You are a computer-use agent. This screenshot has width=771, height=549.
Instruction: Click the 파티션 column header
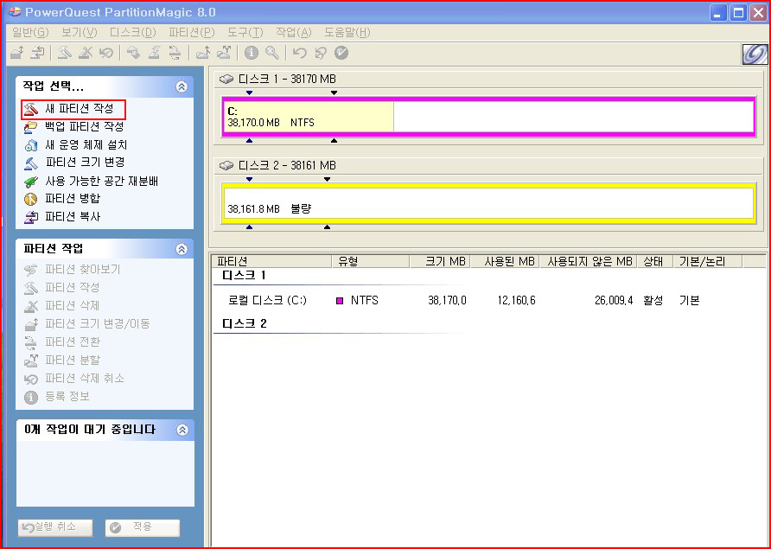pyautogui.click(x=273, y=261)
